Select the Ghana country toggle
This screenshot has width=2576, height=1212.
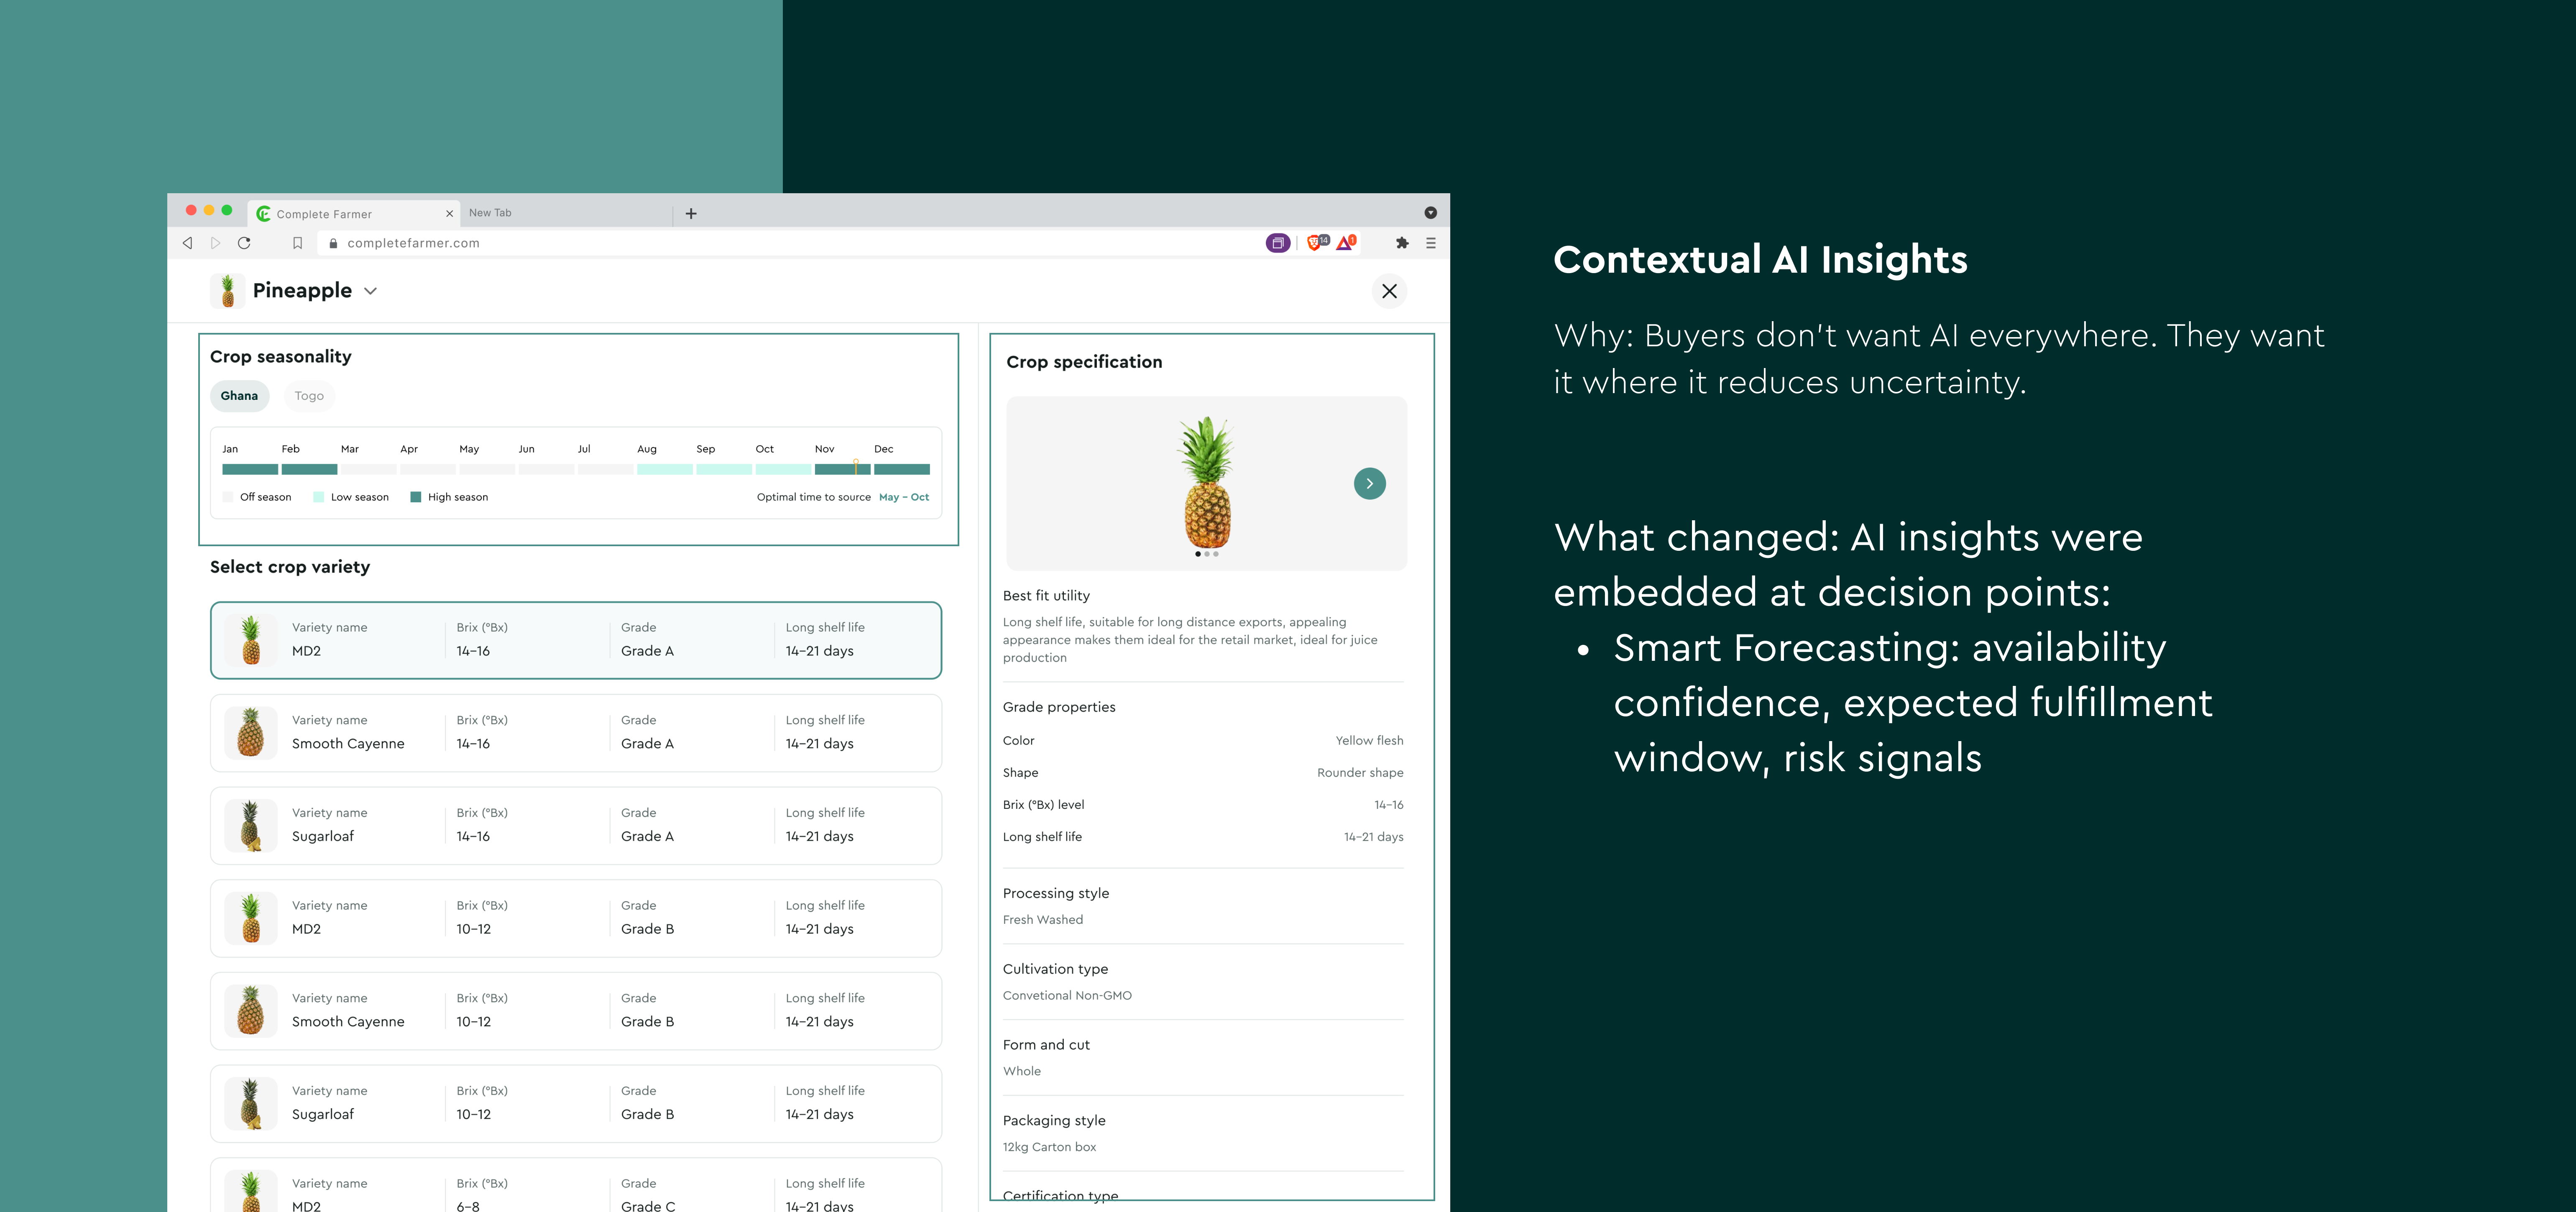click(239, 396)
